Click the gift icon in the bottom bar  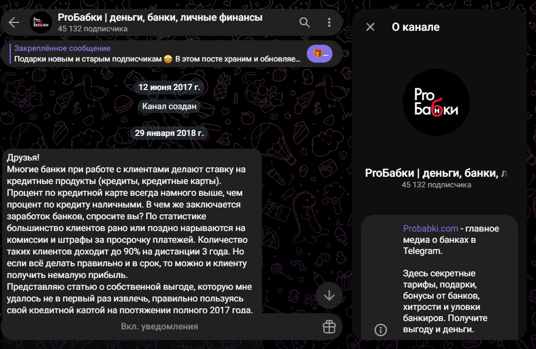329,327
